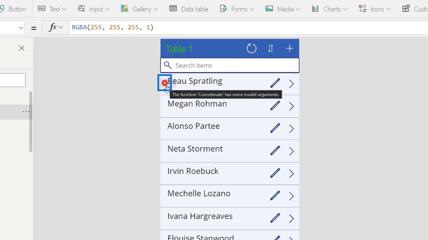This screenshot has height=240, width=428.
Task: Close the left side panel
Action: (22, 48)
